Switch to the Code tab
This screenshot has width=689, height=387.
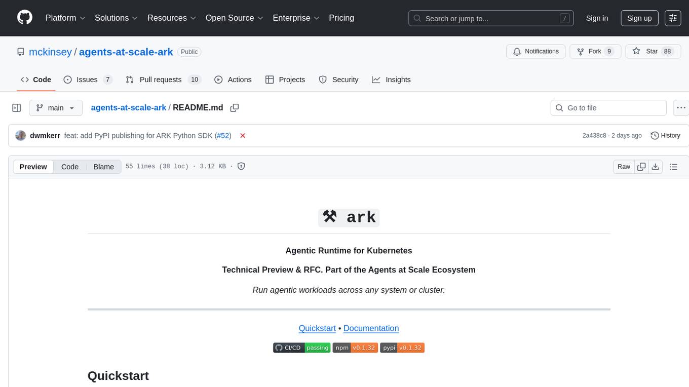[35, 80]
